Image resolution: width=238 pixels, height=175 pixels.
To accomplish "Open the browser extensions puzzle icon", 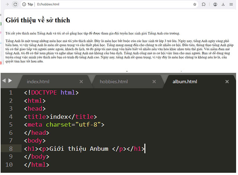I will 203,4.
